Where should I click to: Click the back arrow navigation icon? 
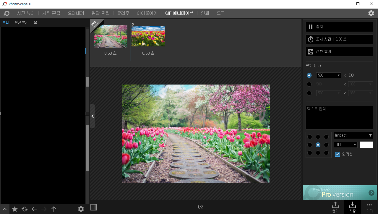click(x=34, y=209)
